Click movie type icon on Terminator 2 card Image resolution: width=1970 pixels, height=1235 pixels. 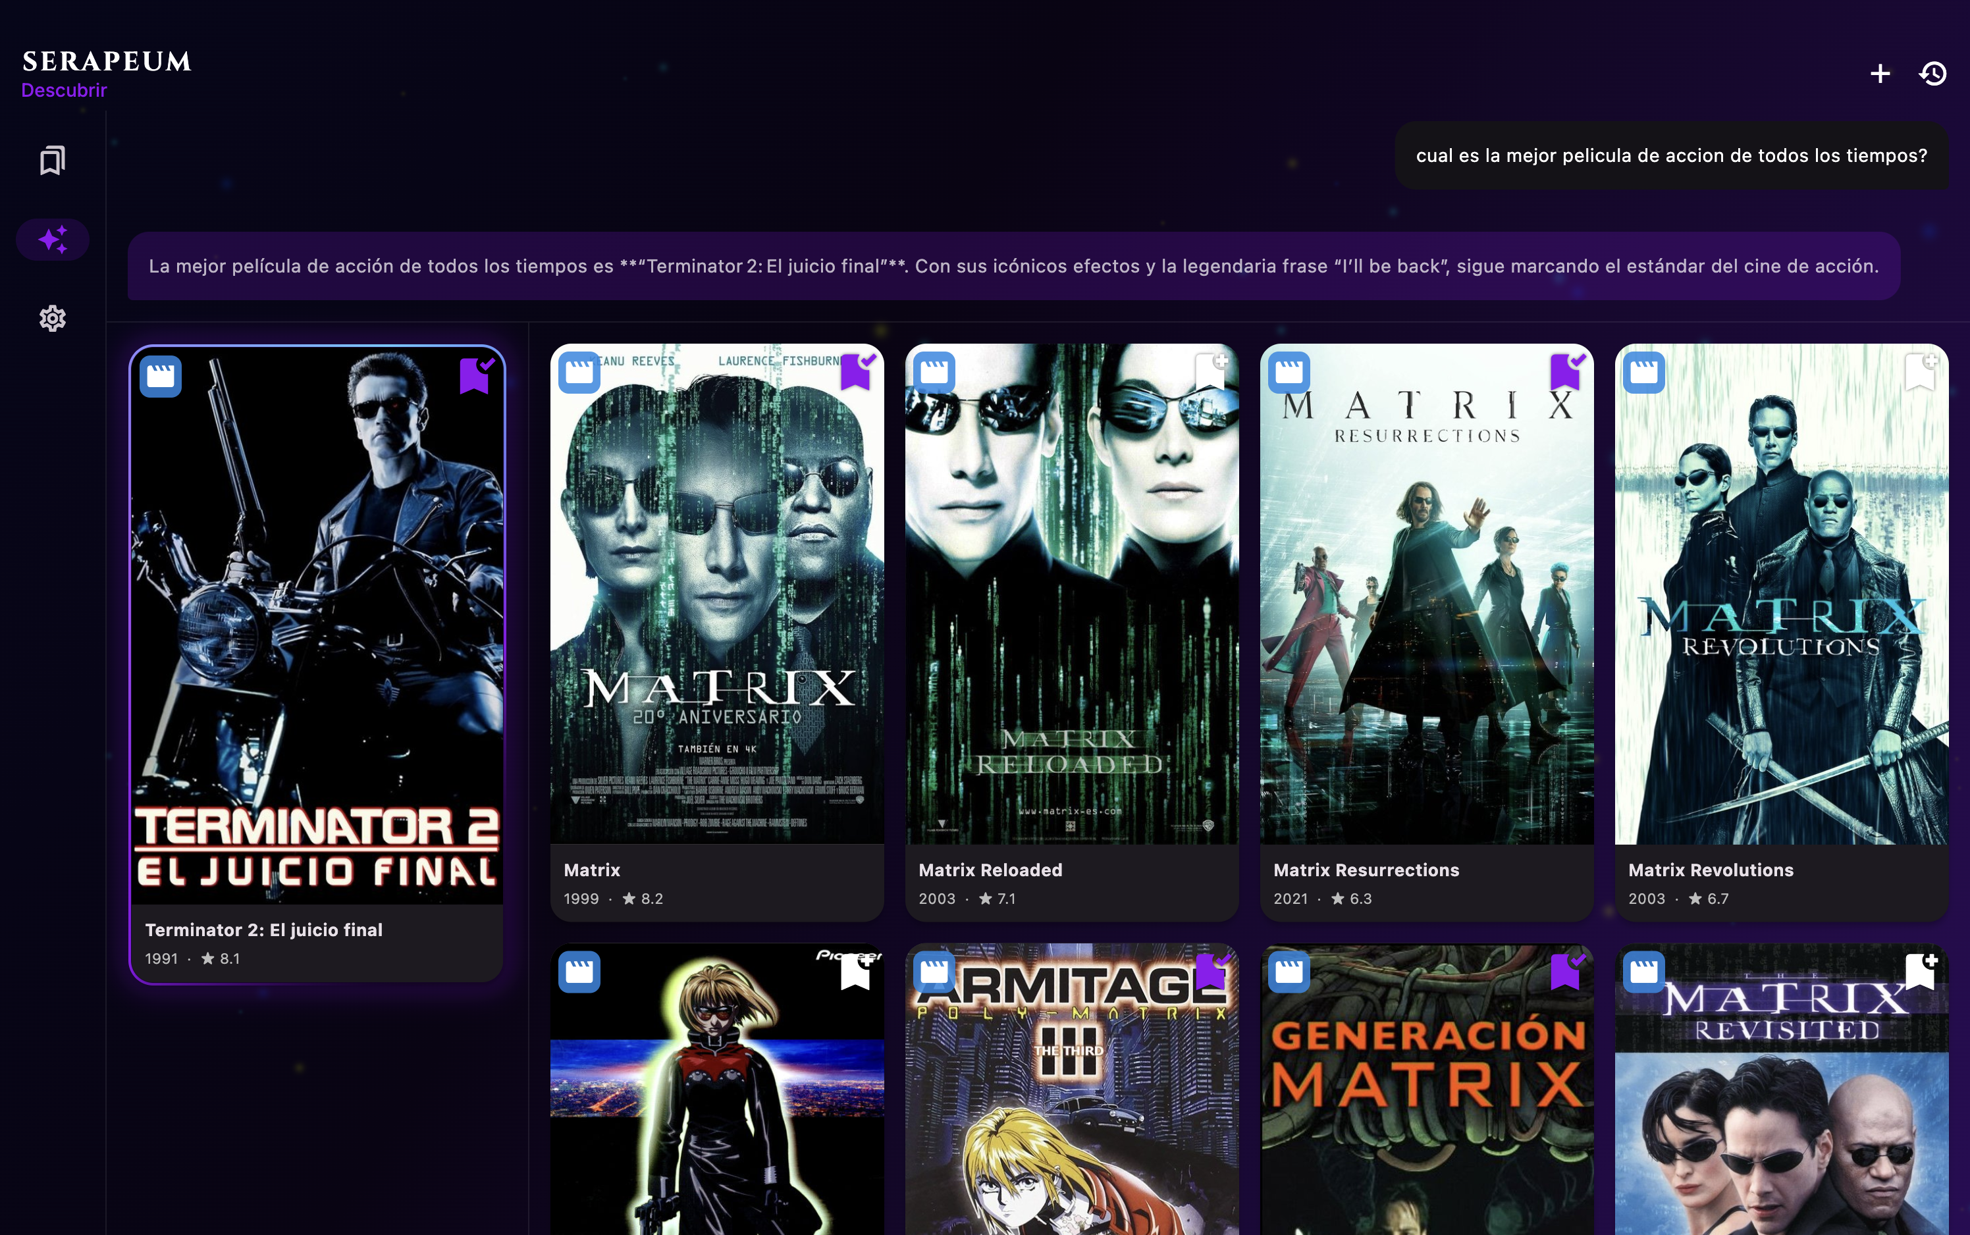tap(161, 377)
